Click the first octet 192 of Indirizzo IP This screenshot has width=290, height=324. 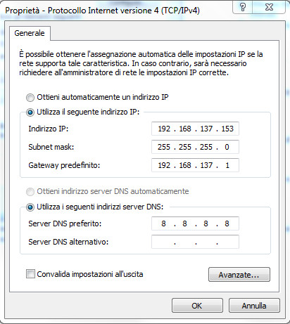[164, 129]
